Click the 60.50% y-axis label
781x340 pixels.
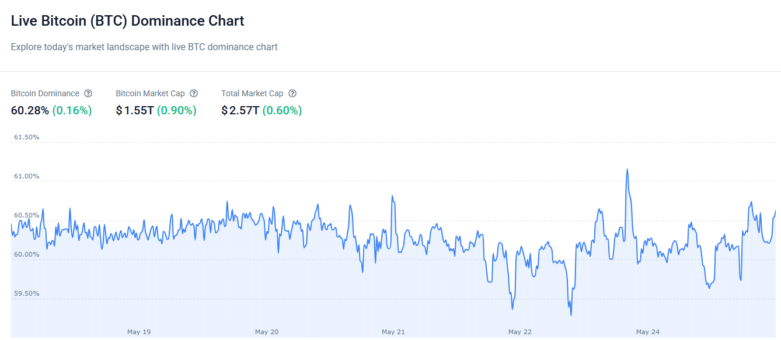pos(26,216)
